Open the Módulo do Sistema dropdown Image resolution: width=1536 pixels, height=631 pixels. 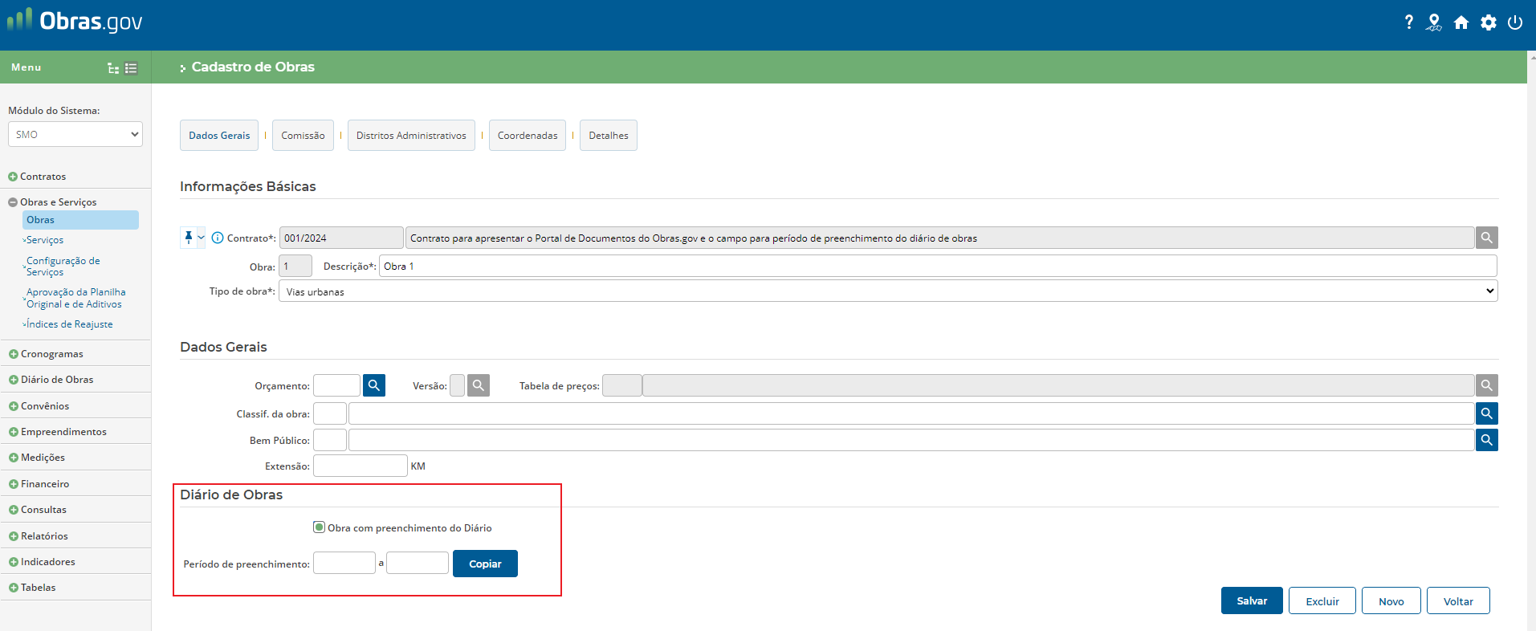(x=75, y=134)
